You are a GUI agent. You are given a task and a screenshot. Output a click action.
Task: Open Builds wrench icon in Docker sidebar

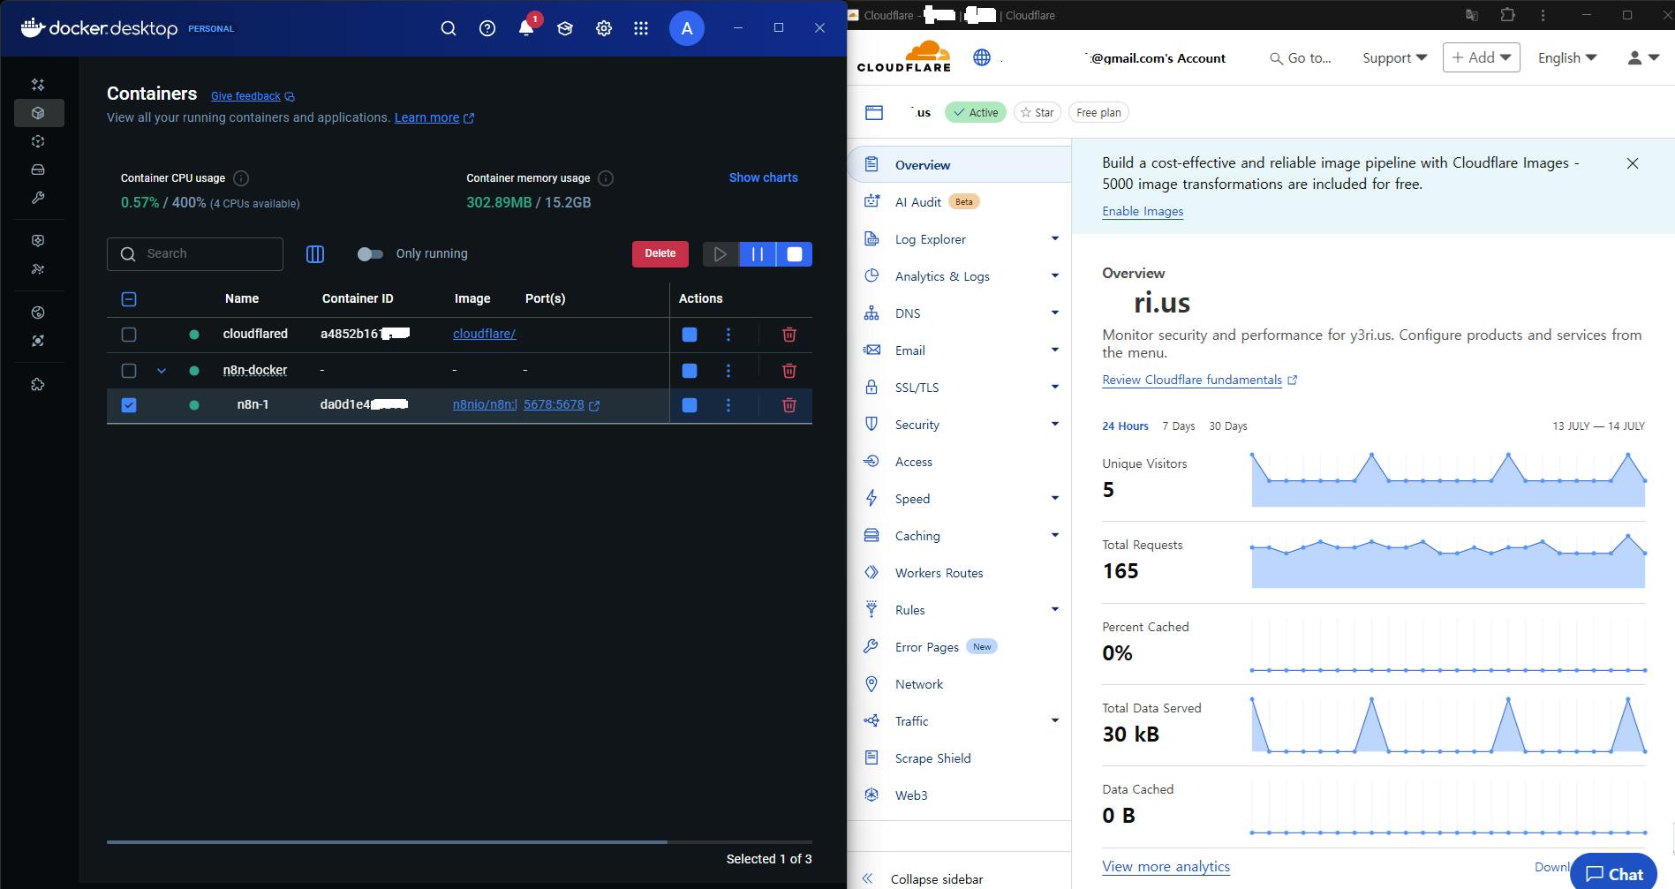(38, 198)
